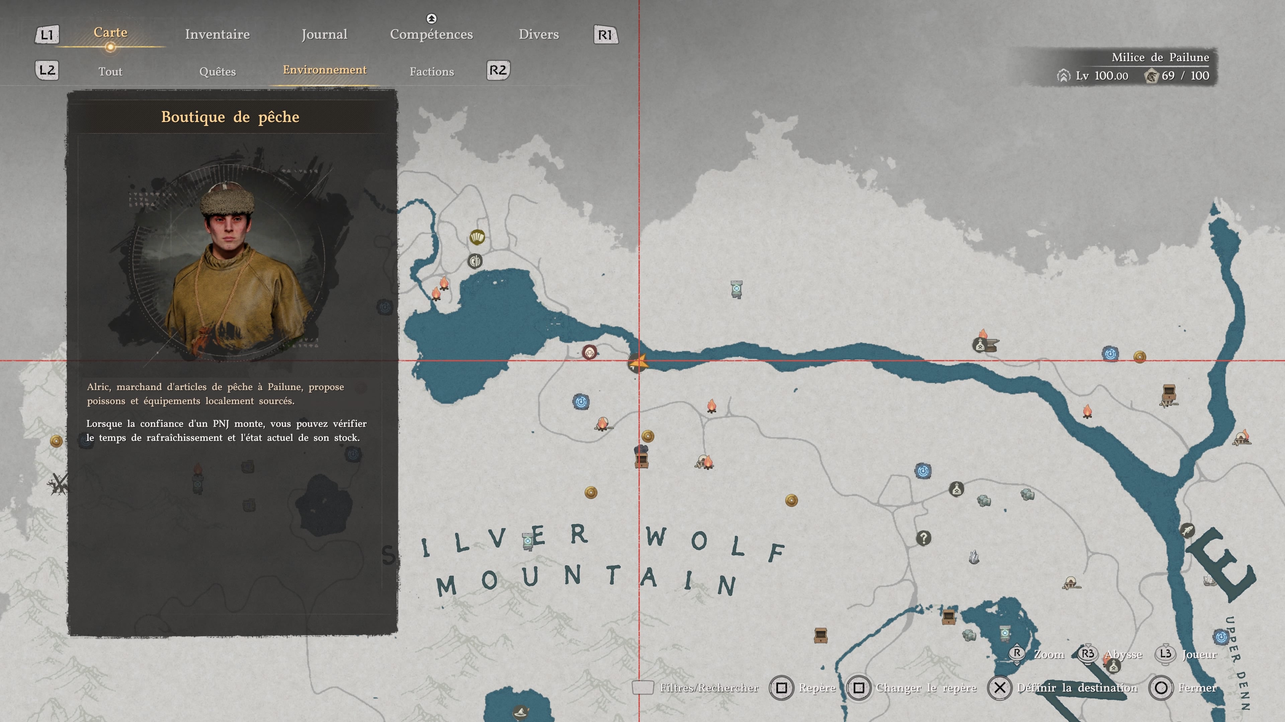Click Changer le repère
Screen dimensions: 1285x722
coord(926,688)
